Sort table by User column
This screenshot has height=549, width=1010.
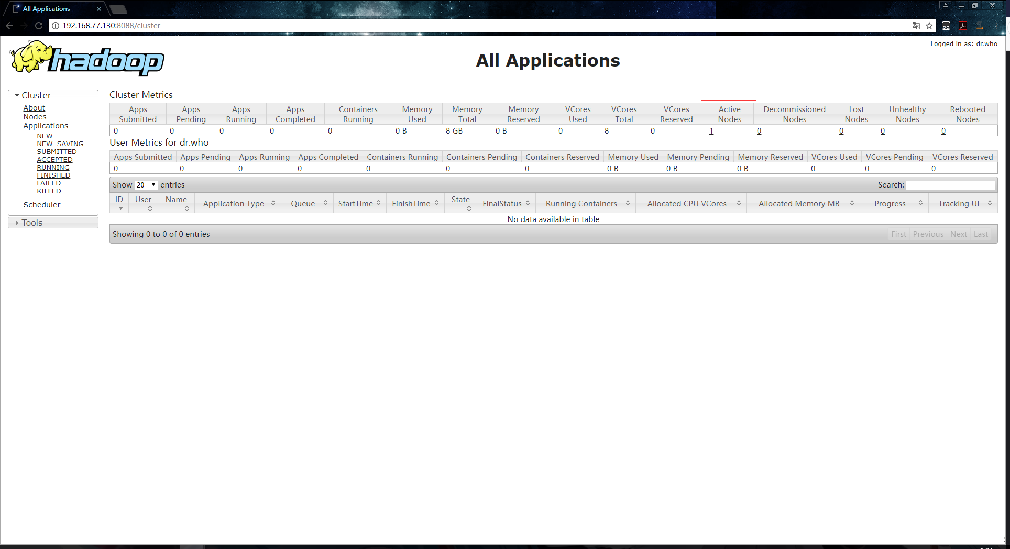pyautogui.click(x=144, y=203)
